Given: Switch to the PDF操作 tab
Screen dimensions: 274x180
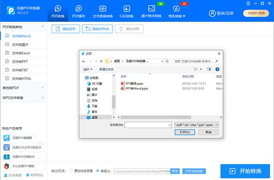Looking at the screenshot, I should pos(79,12).
